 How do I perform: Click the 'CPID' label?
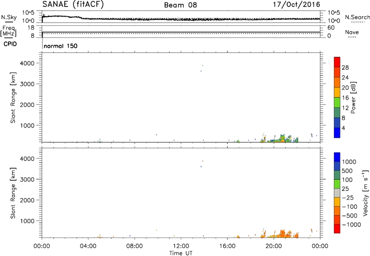pyautogui.click(x=10, y=44)
